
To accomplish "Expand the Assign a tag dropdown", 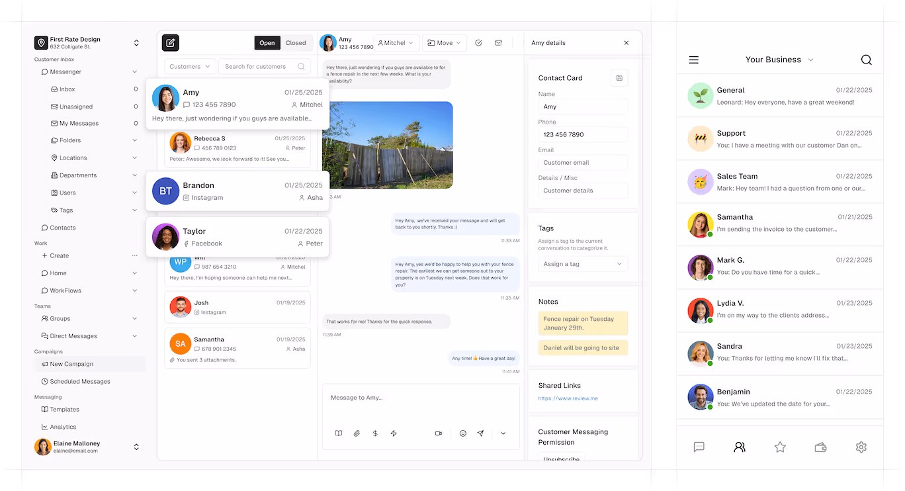I will [x=582, y=263].
